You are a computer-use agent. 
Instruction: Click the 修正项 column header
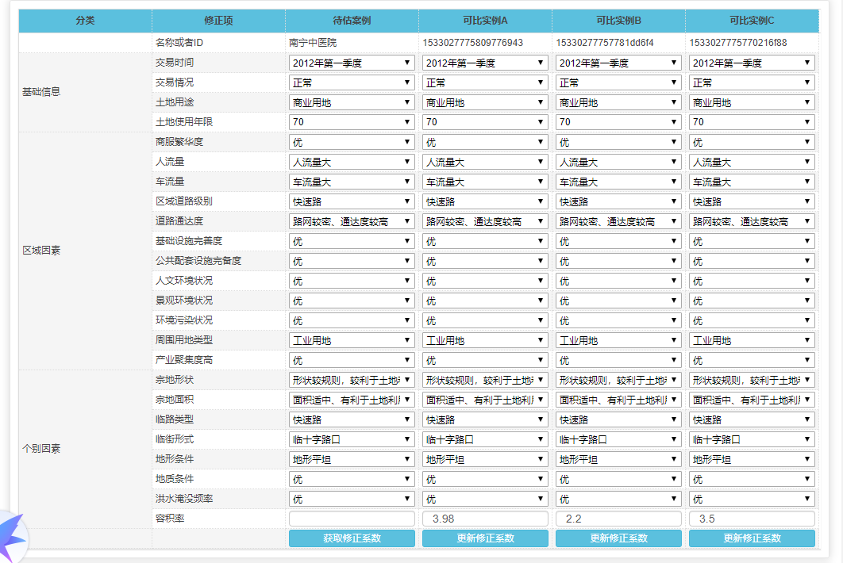[218, 21]
